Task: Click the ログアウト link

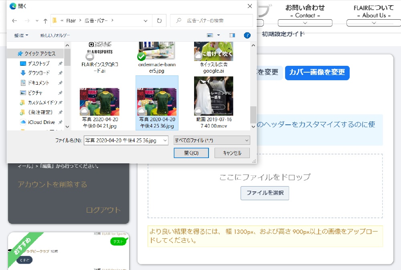Action: tap(103, 210)
